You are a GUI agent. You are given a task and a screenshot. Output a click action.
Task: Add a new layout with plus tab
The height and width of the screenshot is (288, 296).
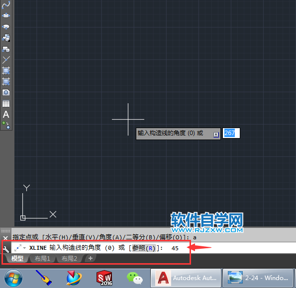[91, 258]
